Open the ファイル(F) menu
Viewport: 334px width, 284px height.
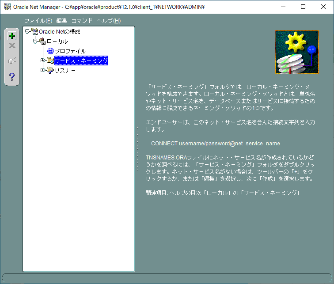(x=38, y=21)
